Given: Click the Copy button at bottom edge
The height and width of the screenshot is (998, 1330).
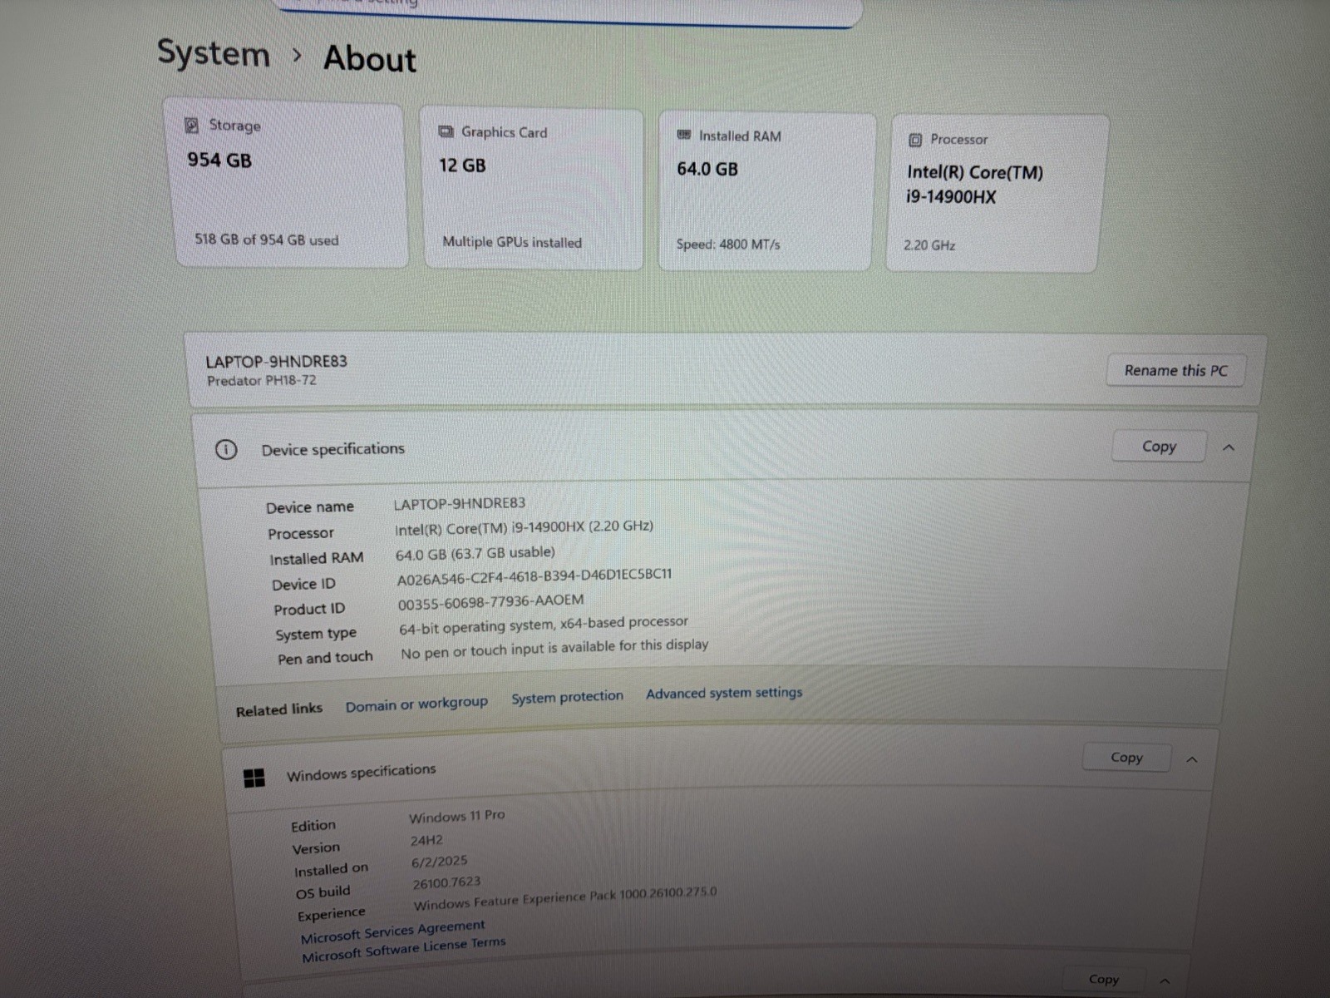Looking at the screenshot, I should (x=1104, y=980).
